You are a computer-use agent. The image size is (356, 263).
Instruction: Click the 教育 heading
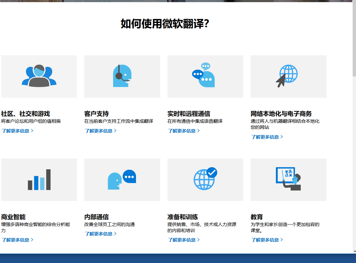point(257,217)
